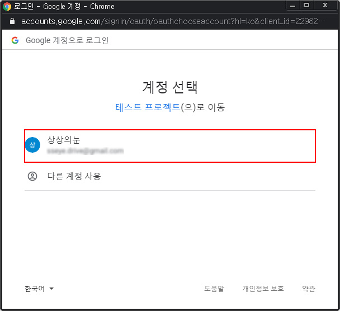Click the Google 계정으로 로그인 header text
The height and width of the screenshot is (311, 340).
coord(67,40)
